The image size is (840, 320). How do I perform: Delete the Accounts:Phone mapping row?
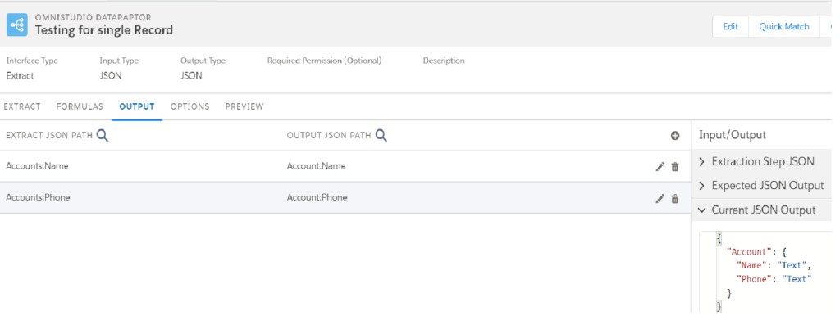tap(675, 198)
